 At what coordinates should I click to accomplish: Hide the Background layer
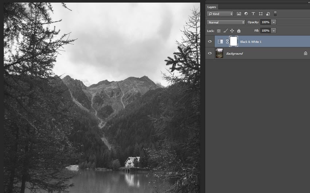210,53
